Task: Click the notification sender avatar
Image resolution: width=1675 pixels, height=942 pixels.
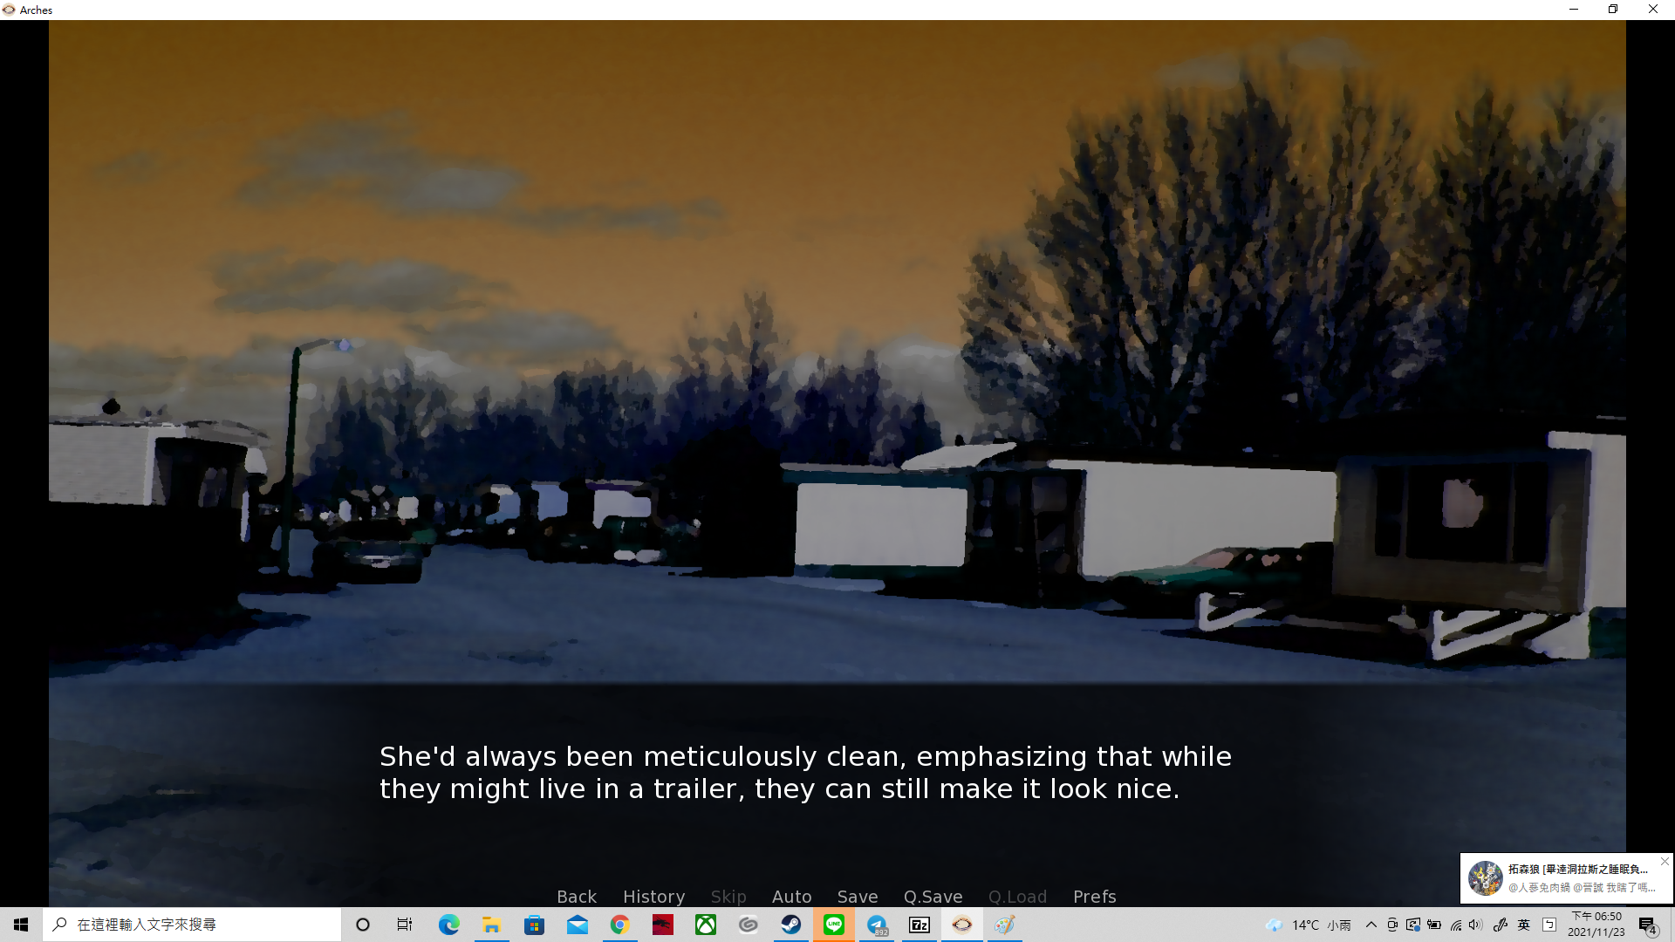Action: pyautogui.click(x=1485, y=878)
